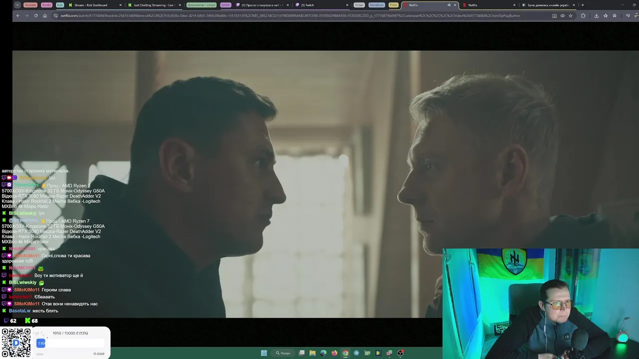View site information for netflix.com

point(55,15)
